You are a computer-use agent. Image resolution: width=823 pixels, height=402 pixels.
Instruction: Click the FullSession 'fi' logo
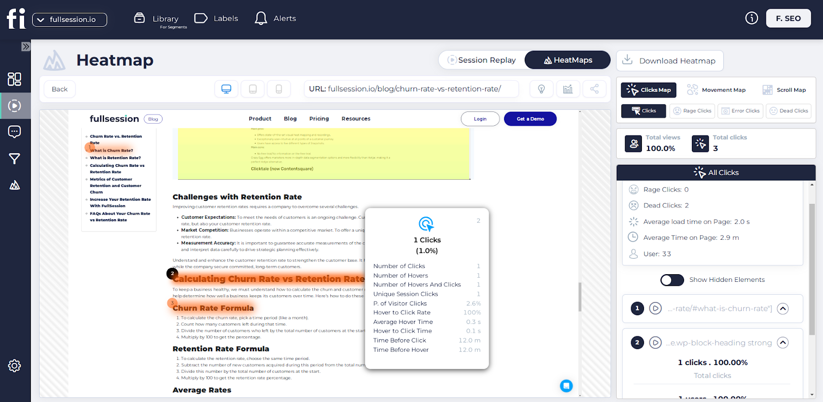16,19
